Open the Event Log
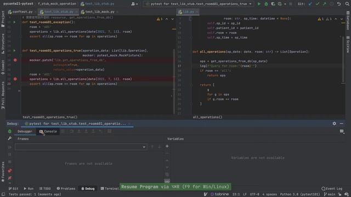Screen dimensions: 351x197 click(x=332, y=188)
